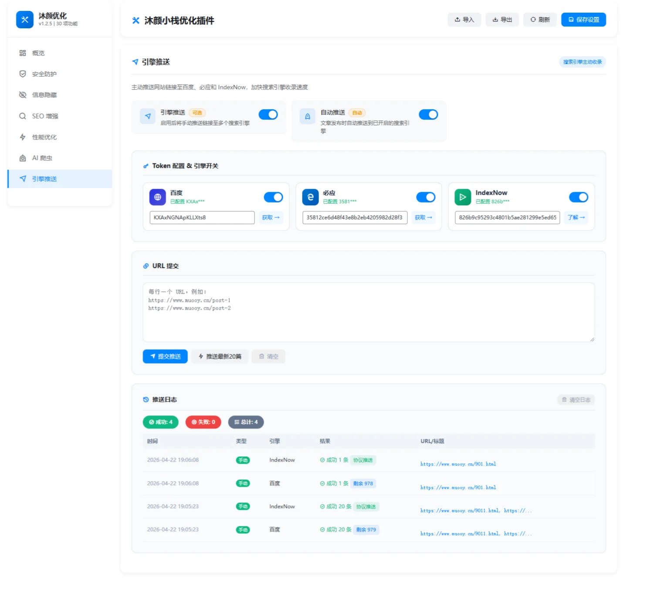Click the 获取 link next to Baidu token
The image size is (647, 590).
(271, 218)
